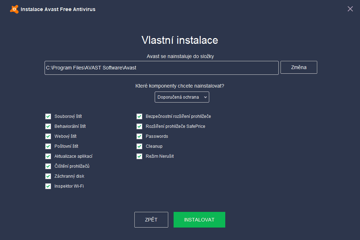Disable Bezpečnostní rozšíření prohlížeče
The image size is (360, 240).
[x=139, y=116]
